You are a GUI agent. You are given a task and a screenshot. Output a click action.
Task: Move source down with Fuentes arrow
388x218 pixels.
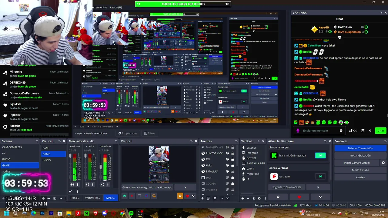(x=227, y=198)
